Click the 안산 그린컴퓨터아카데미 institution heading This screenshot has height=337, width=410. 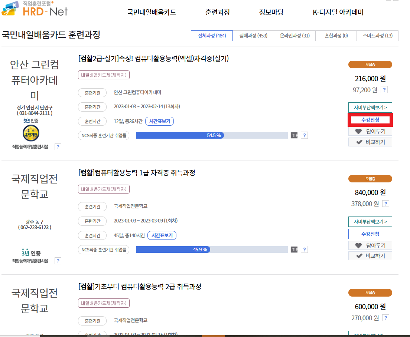point(35,80)
